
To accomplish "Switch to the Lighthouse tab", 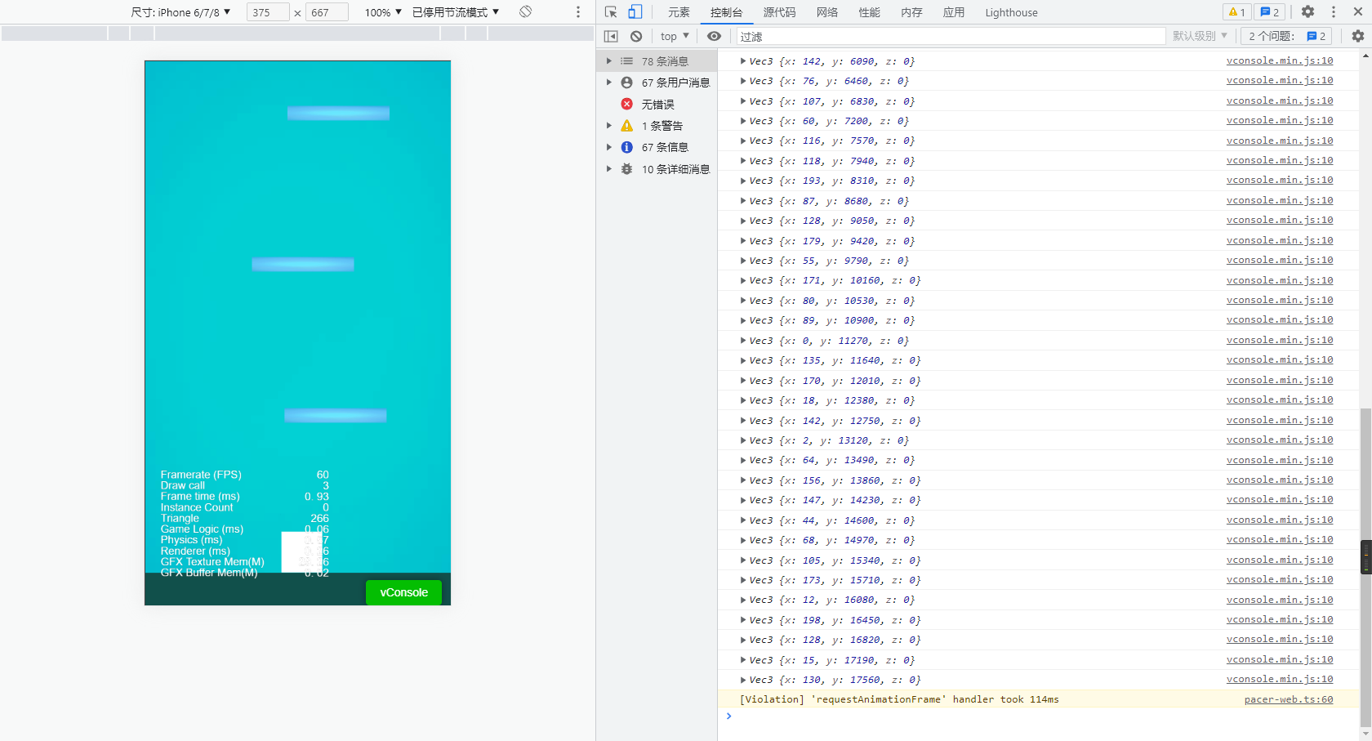I will pos(1011,12).
